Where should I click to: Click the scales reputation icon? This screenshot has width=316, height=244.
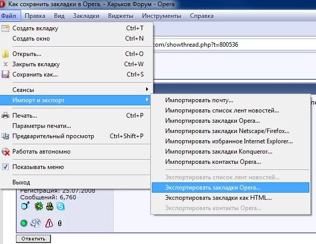click(x=36, y=223)
